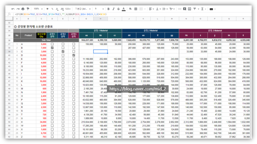Toggle 공정1 생략 checkbox for product B
257x144 pixels.
pos(52,48)
